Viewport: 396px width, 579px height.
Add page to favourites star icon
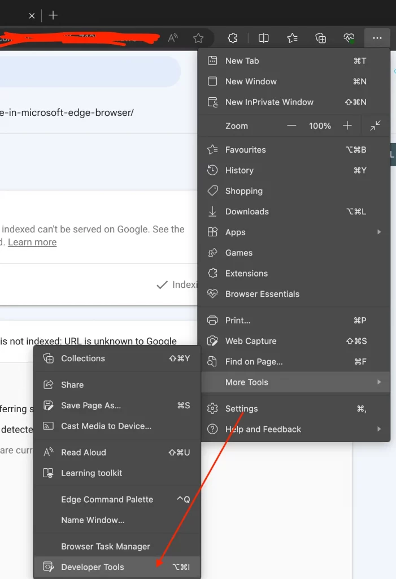pos(198,38)
